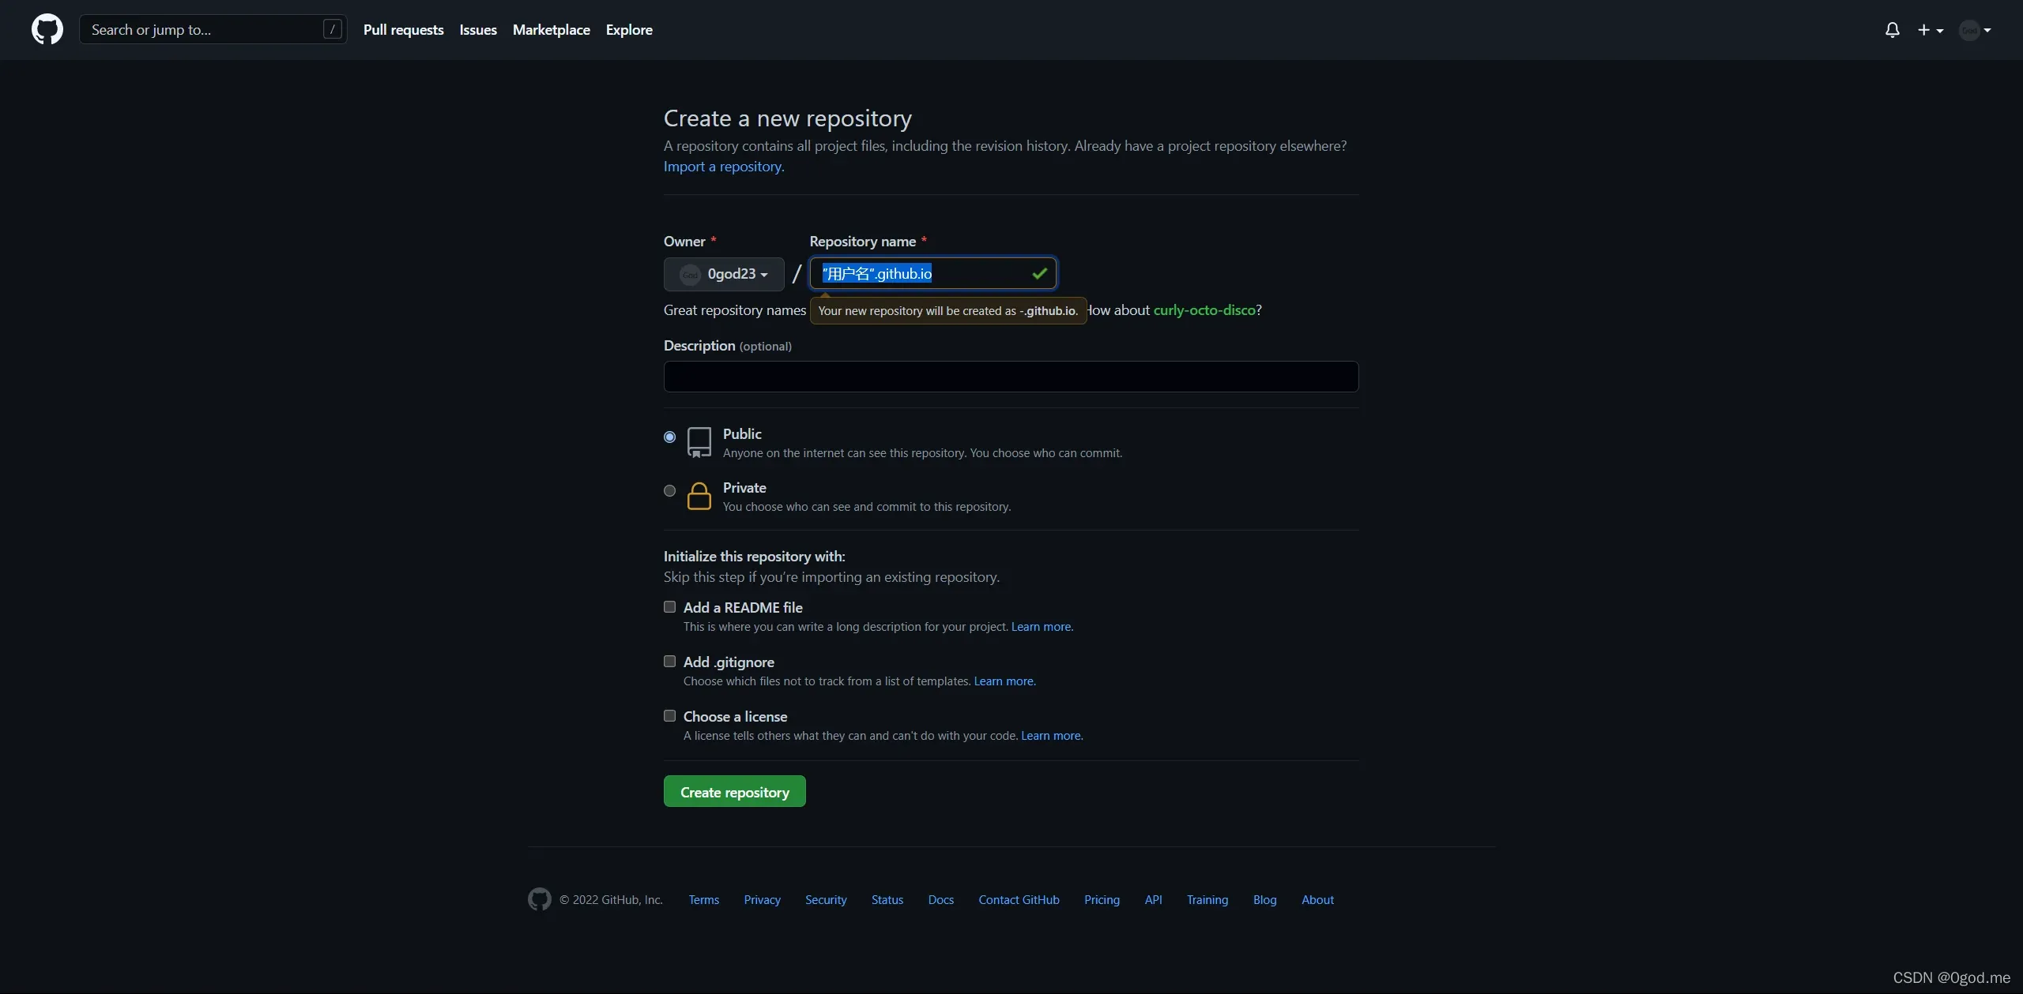Image resolution: width=2023 pixels, height=994 pixels.
Task: Open the Status footer link
Action: (887, 900)
